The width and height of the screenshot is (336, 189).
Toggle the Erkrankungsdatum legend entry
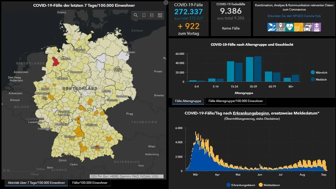241,185
